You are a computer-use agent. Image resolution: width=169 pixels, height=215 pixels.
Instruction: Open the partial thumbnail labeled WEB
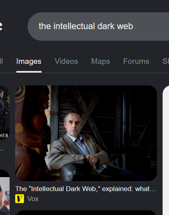5,113
